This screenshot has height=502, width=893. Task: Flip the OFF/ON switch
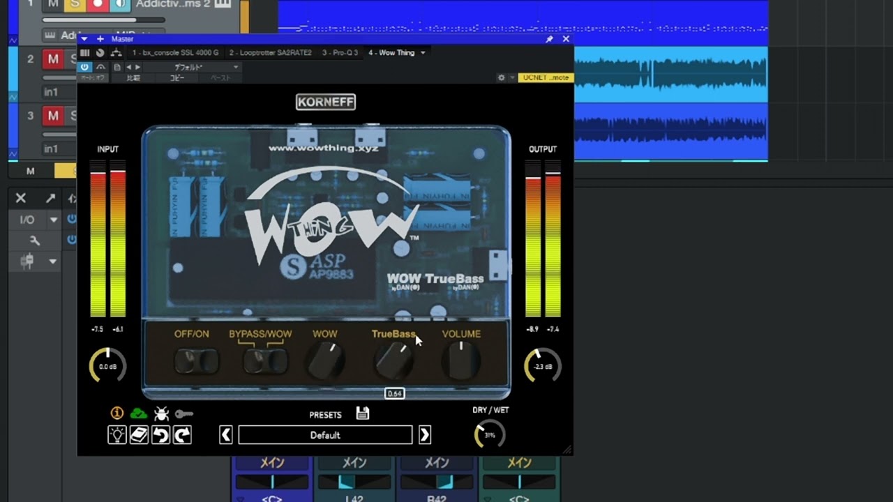[196, 361]
